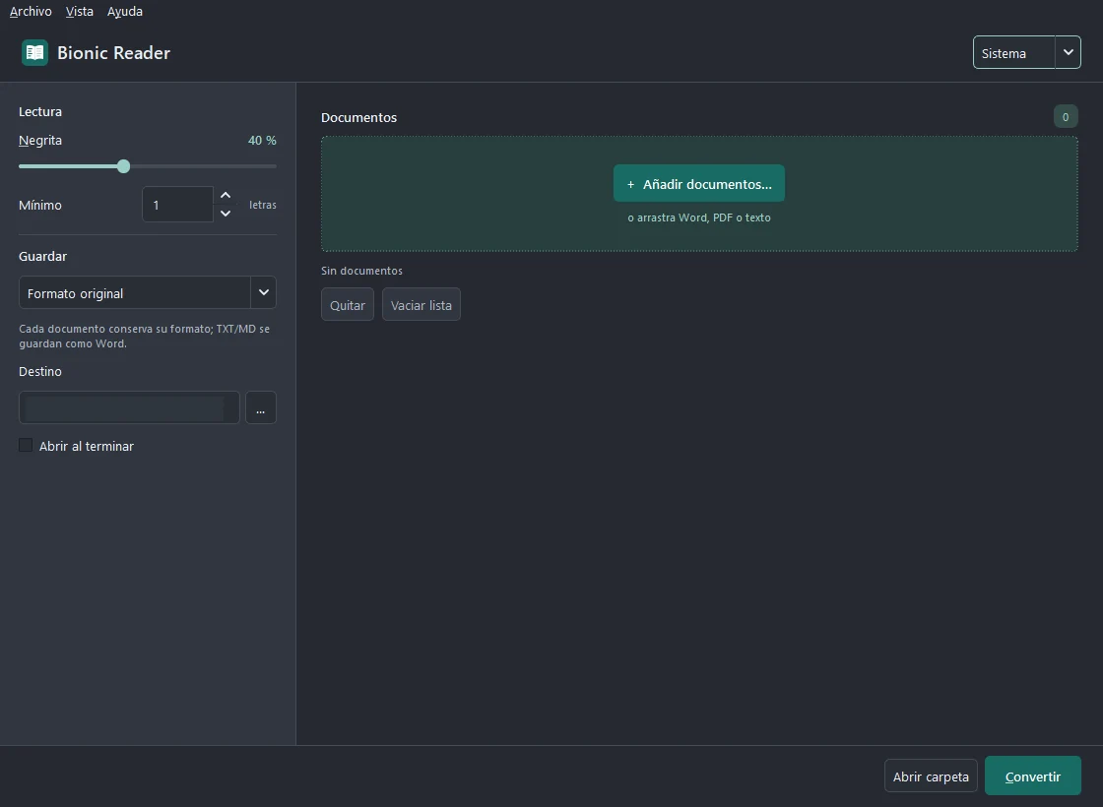Click the Añadir documentos button

(698, 184)
